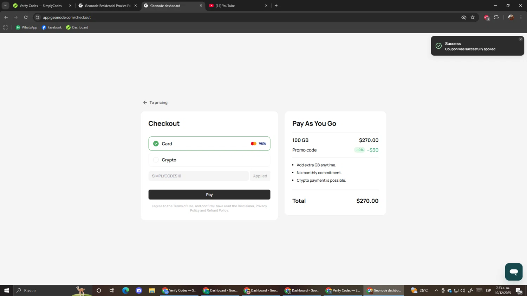Open the Refund Policy link
The height and width of the screenshot is (296, 527).
pyautogui.click(x=217, y=210)
